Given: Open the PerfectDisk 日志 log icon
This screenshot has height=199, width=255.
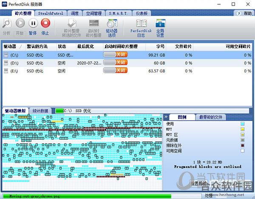Looking at the screenshot, I should click(x=141, y=23).
